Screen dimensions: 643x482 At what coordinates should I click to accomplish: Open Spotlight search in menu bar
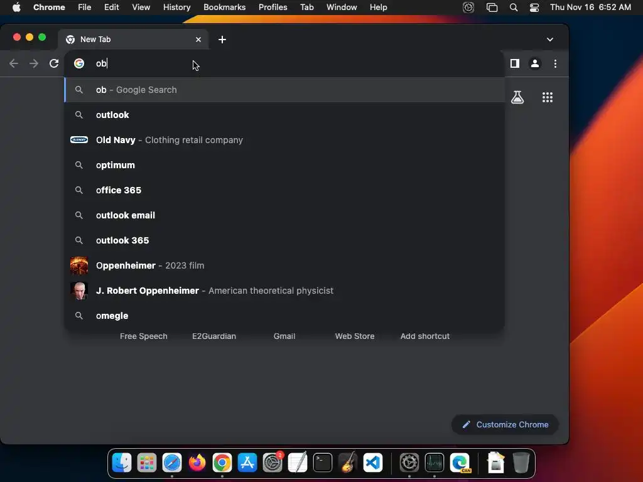tap(514, 7)
